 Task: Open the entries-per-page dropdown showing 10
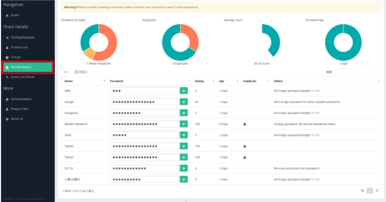[70, 72]
